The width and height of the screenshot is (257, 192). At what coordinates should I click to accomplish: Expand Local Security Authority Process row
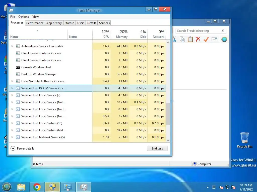click(x=12, y=81)
